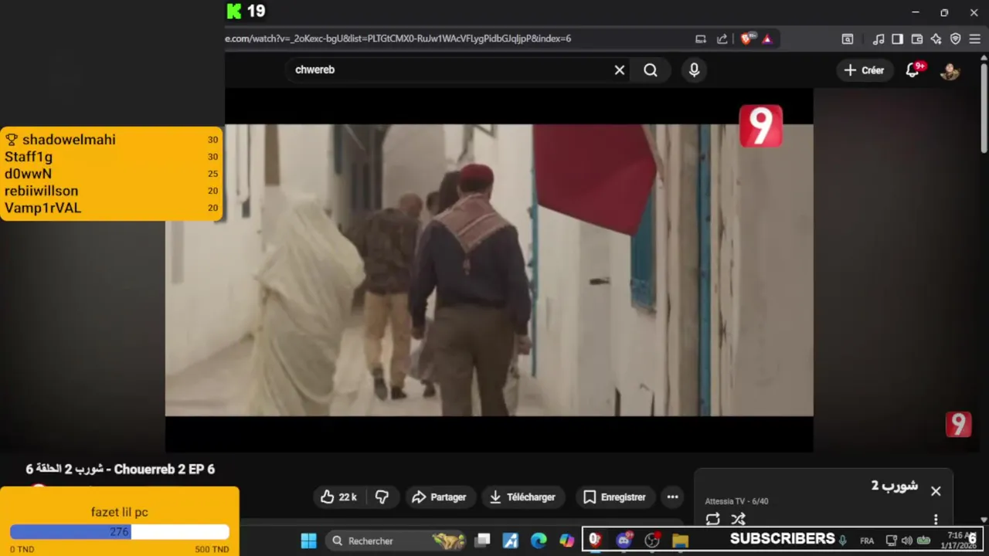Image resolution: width=989 pixels, height=556 pixels.
Task: Click the FRA language indicator
Action: pyautogui.click(x=867, y=541)
